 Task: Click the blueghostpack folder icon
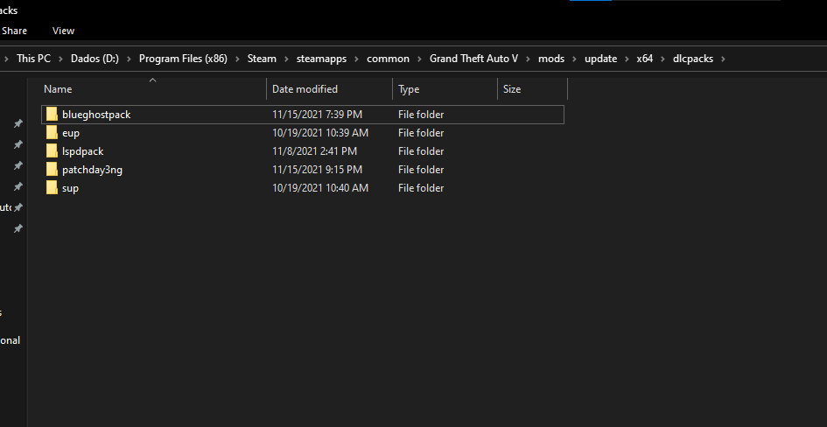(x=53, y=115)
